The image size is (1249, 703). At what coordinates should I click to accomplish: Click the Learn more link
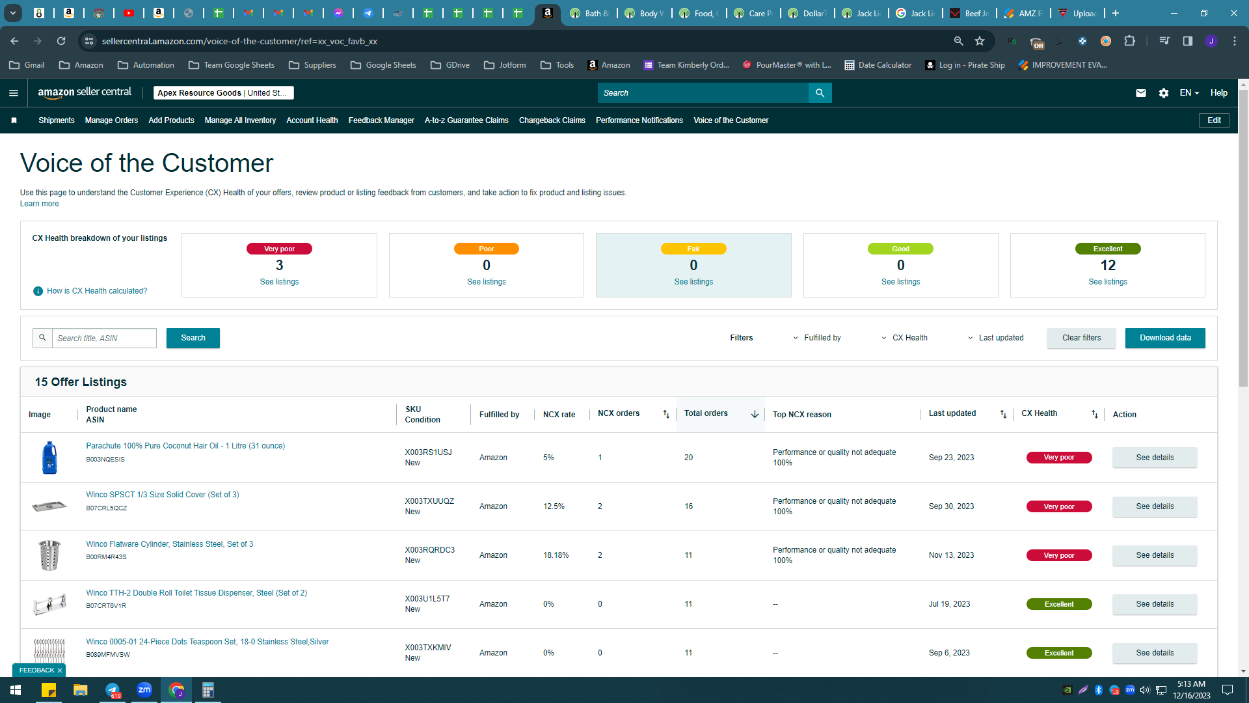click(39, 204)
